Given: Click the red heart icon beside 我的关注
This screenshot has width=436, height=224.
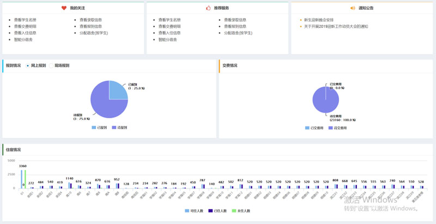Looking at the screenshot, I should (64, 8).
